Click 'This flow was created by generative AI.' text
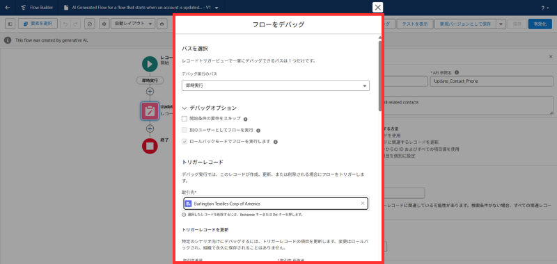The width and height of the screenshot is (557, 264). pos(52,40)
